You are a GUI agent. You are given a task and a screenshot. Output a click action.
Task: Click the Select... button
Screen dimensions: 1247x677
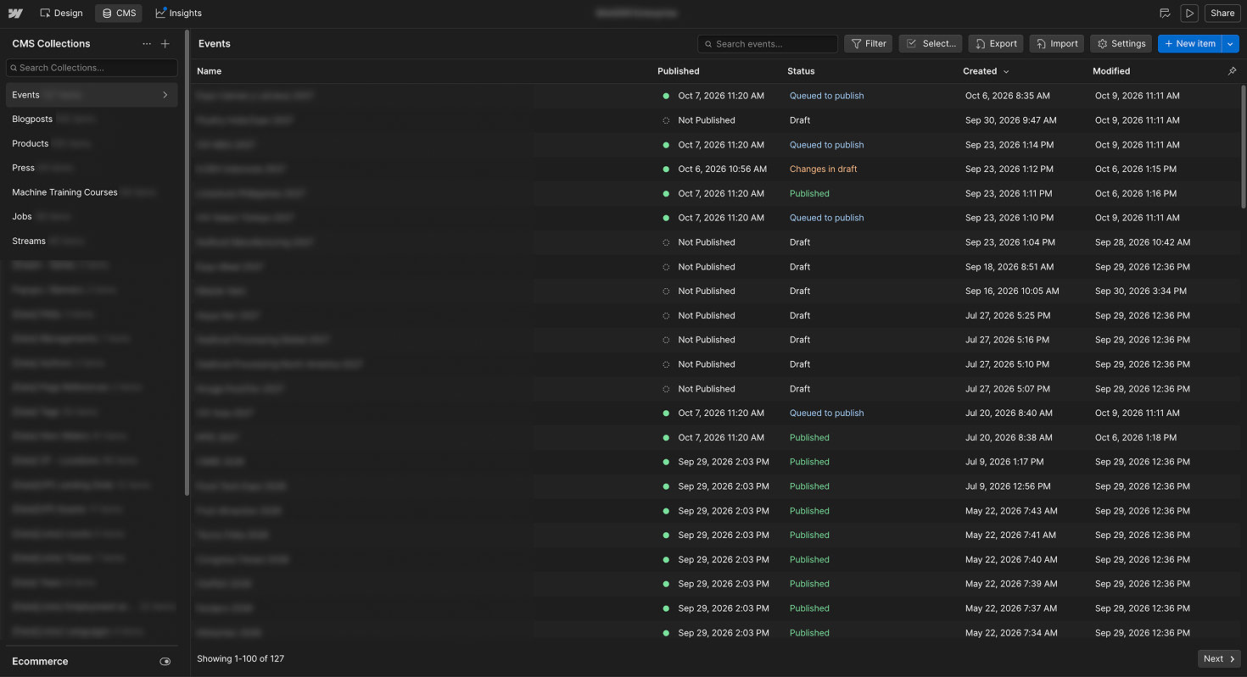[931, 44]
